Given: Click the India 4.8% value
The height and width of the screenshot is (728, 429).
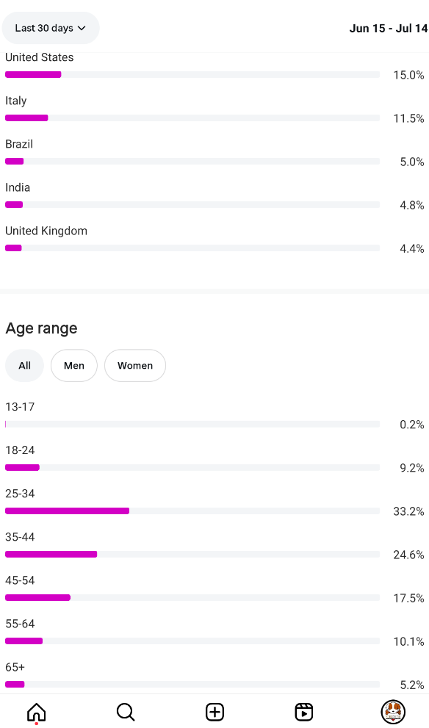Looking at the screenshot, I should 412,205.
